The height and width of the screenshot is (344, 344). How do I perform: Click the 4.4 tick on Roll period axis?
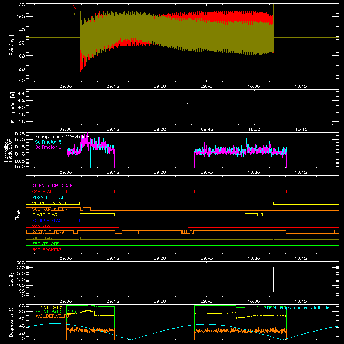[21, 94]
